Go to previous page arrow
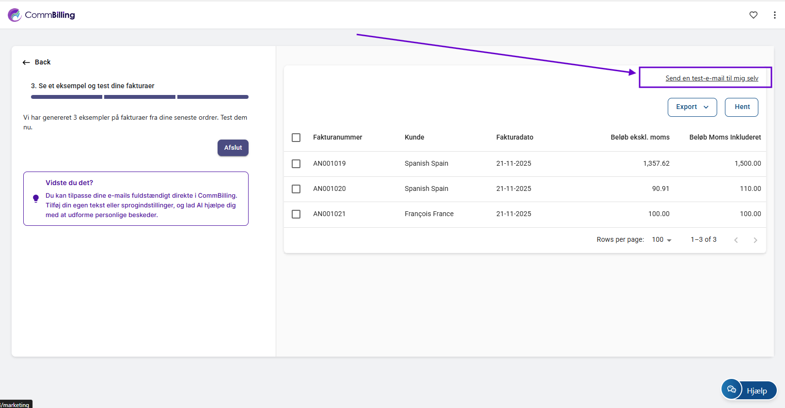Viewport: 785px width, 408px height. coord(736,240)
